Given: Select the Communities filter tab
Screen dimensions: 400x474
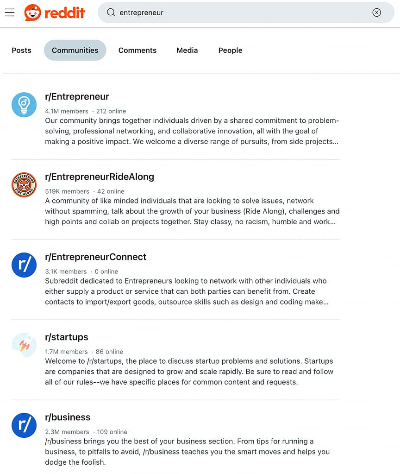Looking at the screenshot, I should (x=75, y=50).
